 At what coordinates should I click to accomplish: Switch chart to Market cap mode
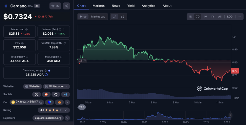pyautogui.click(x=98, y=17)
